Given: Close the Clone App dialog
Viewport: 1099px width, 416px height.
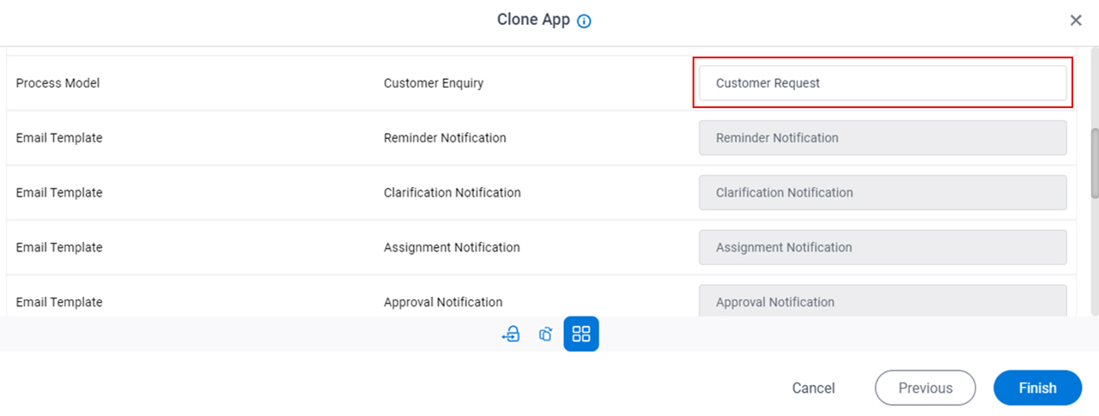Looking at the screenshot, I should (1076, 21).
